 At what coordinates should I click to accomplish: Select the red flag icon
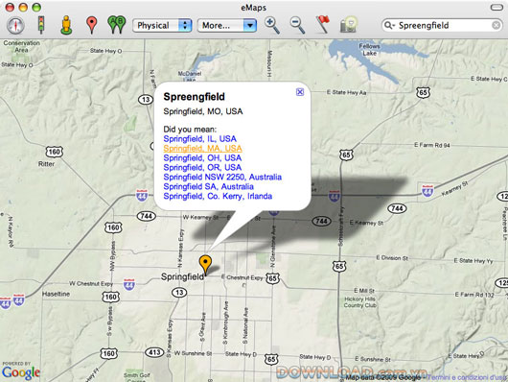323,25
